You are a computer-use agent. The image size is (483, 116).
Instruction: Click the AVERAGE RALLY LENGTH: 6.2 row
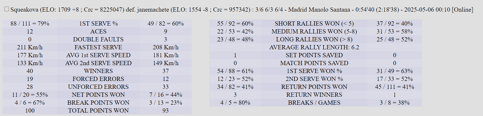[x=314, y=47]
